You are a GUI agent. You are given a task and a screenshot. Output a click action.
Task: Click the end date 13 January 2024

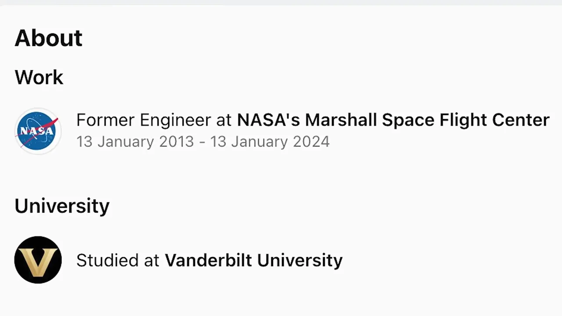[270, 142]
